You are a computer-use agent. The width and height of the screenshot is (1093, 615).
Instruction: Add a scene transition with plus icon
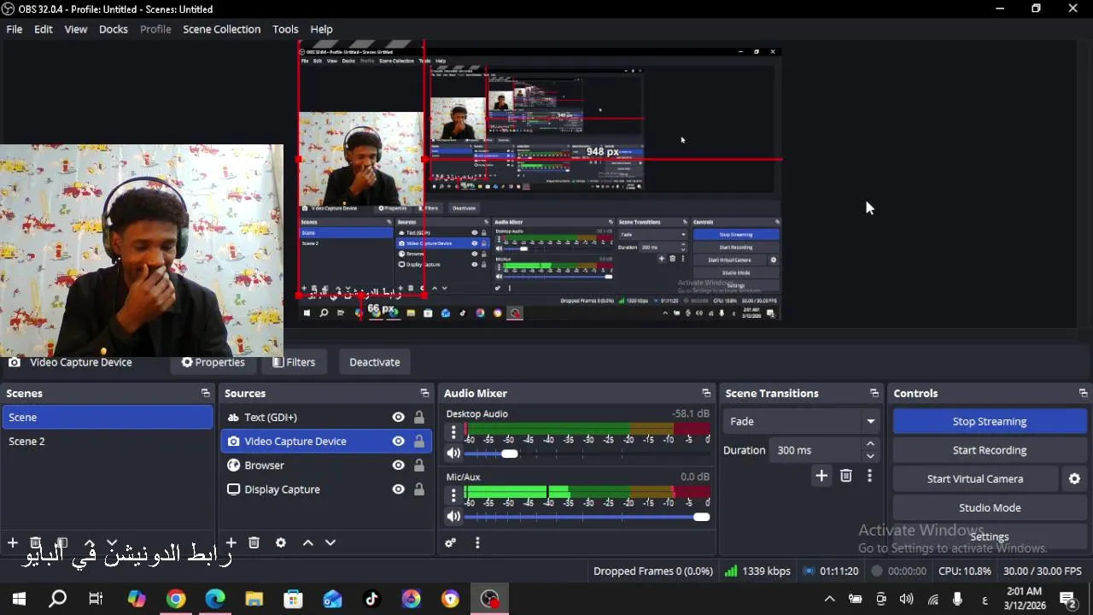tap(821, 476)
